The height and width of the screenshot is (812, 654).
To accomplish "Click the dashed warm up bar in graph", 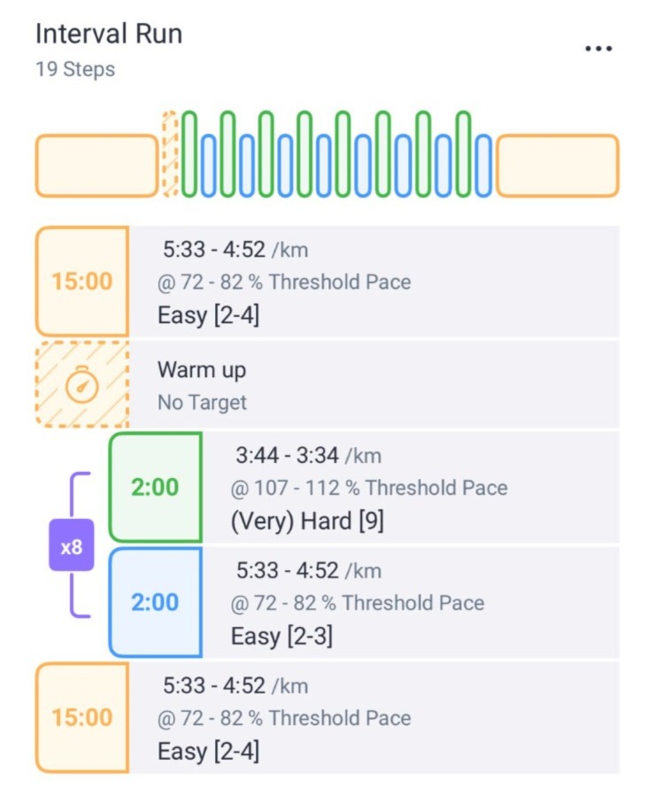I will pos(170,154).
